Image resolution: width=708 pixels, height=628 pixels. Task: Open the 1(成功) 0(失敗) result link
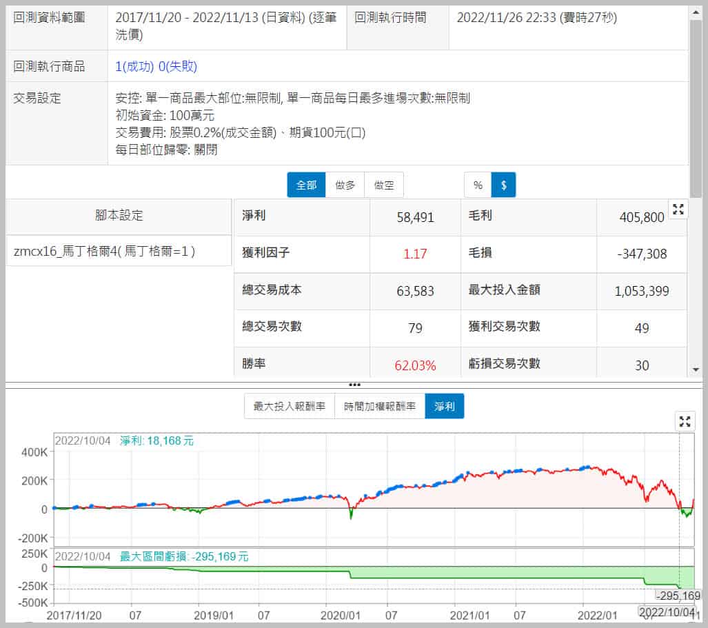156,66
